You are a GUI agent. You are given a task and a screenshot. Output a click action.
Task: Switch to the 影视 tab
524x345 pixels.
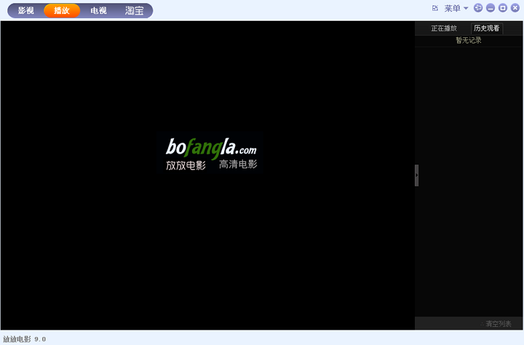coord(25,11)
